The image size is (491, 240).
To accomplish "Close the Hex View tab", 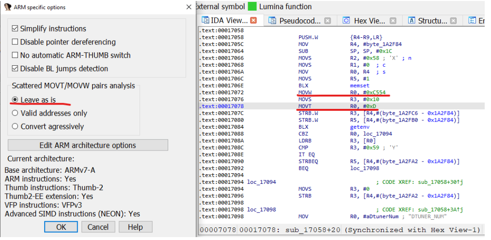I will pyautogui.click(x=392, y=21).
